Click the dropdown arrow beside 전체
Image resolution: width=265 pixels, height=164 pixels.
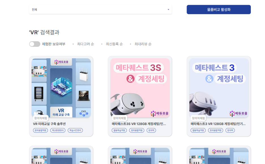click(168, 10)
